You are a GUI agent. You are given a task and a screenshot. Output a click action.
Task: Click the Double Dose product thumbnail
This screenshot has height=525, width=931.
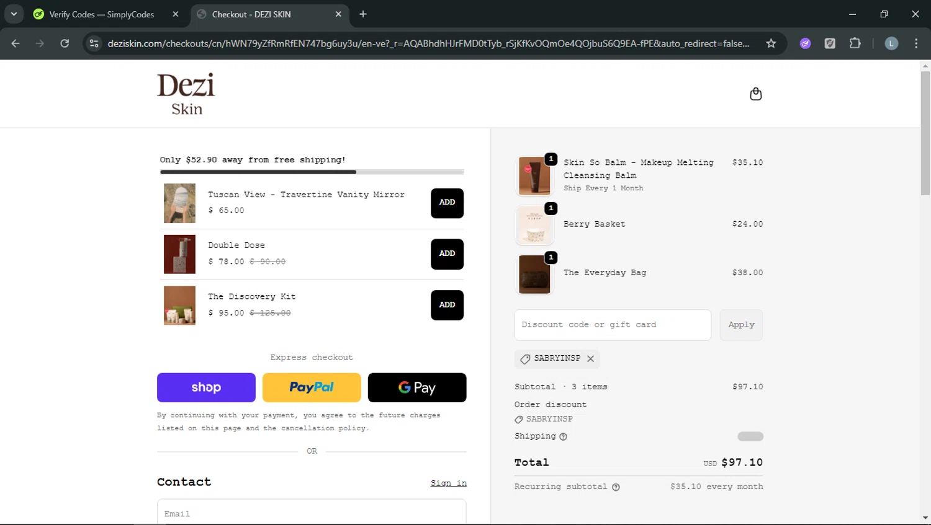click(x=179, y=254)
